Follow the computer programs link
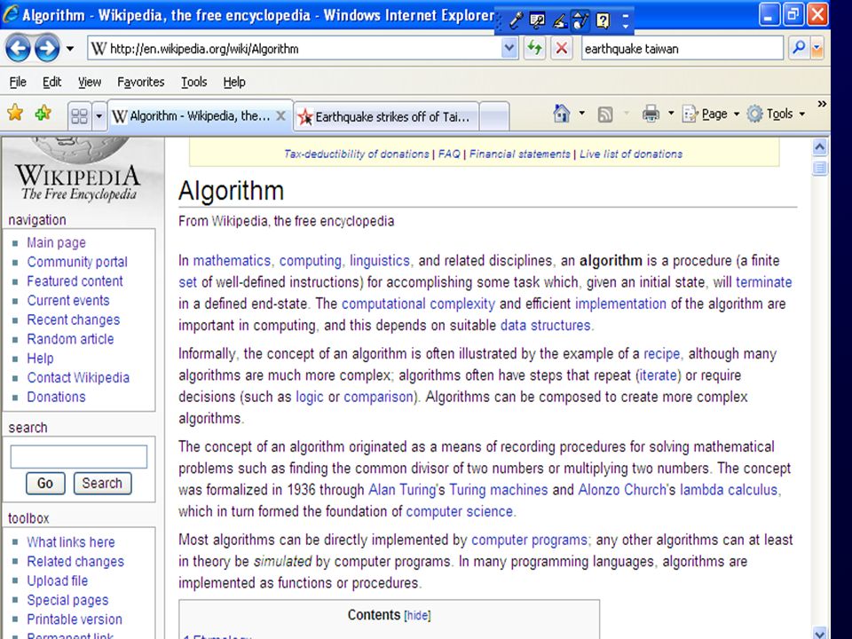The height and width of the screenshot is (639, 852). coord(529,540)
